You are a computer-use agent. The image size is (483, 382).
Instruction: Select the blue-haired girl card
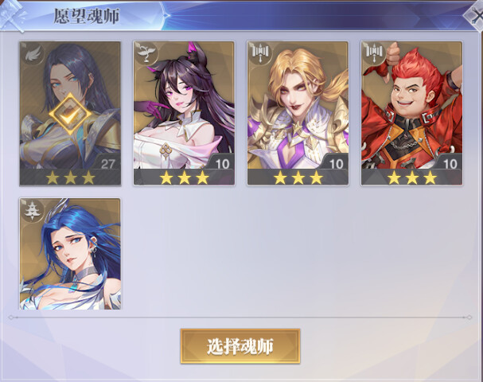(x=70, y=254)
